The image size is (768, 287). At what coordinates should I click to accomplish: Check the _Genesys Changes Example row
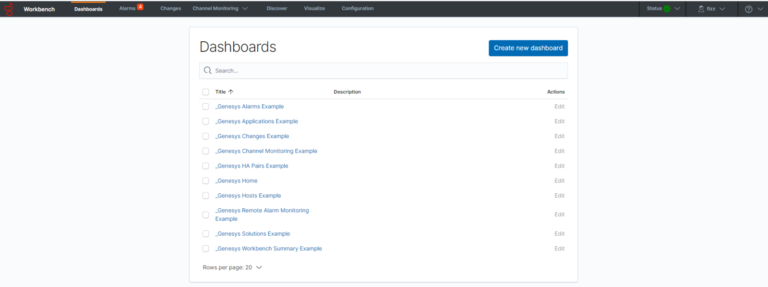coord(205,136)
